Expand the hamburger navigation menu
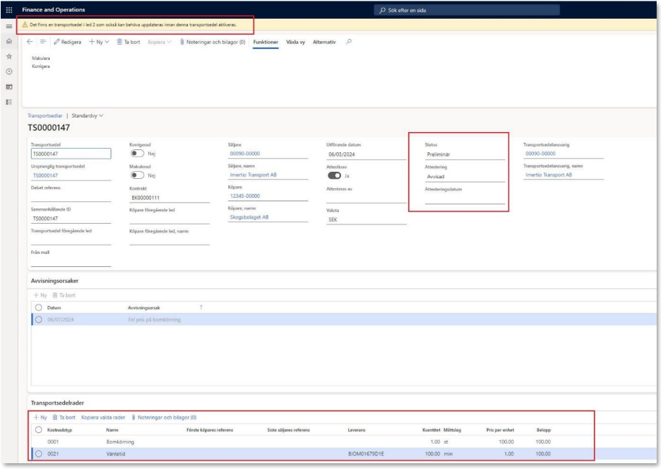The image size is (661, 469). (x=9, y=25)
